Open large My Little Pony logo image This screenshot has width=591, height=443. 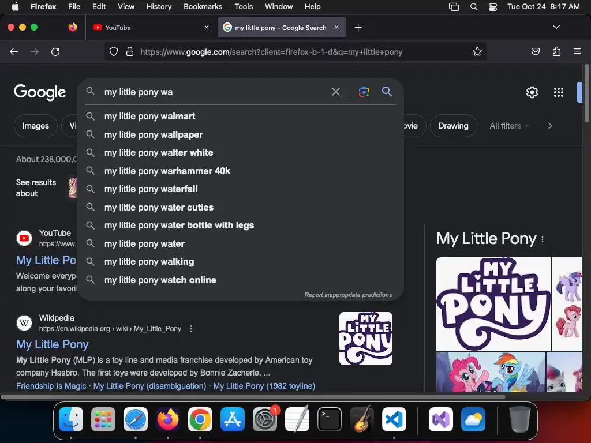[493, 303]
